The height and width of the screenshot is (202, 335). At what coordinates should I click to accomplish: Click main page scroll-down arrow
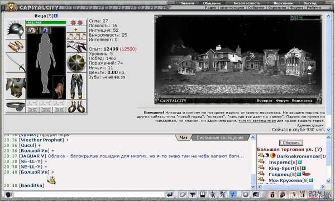tap(329, 130)
